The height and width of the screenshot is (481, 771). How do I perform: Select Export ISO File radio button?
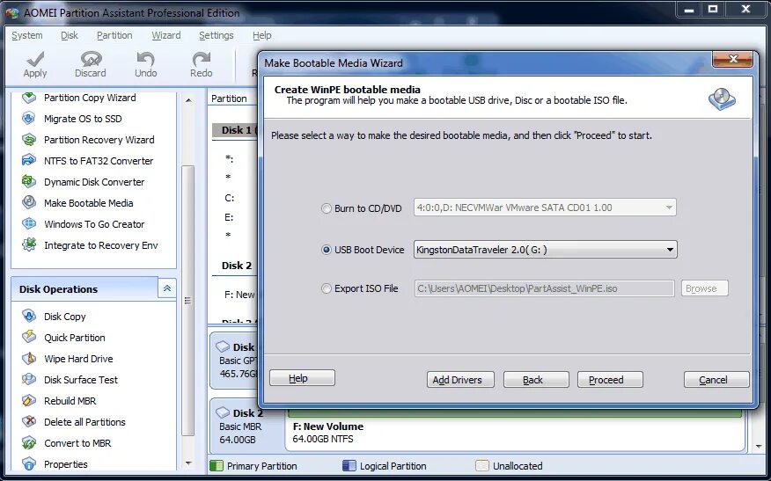(x=326, y=288)
